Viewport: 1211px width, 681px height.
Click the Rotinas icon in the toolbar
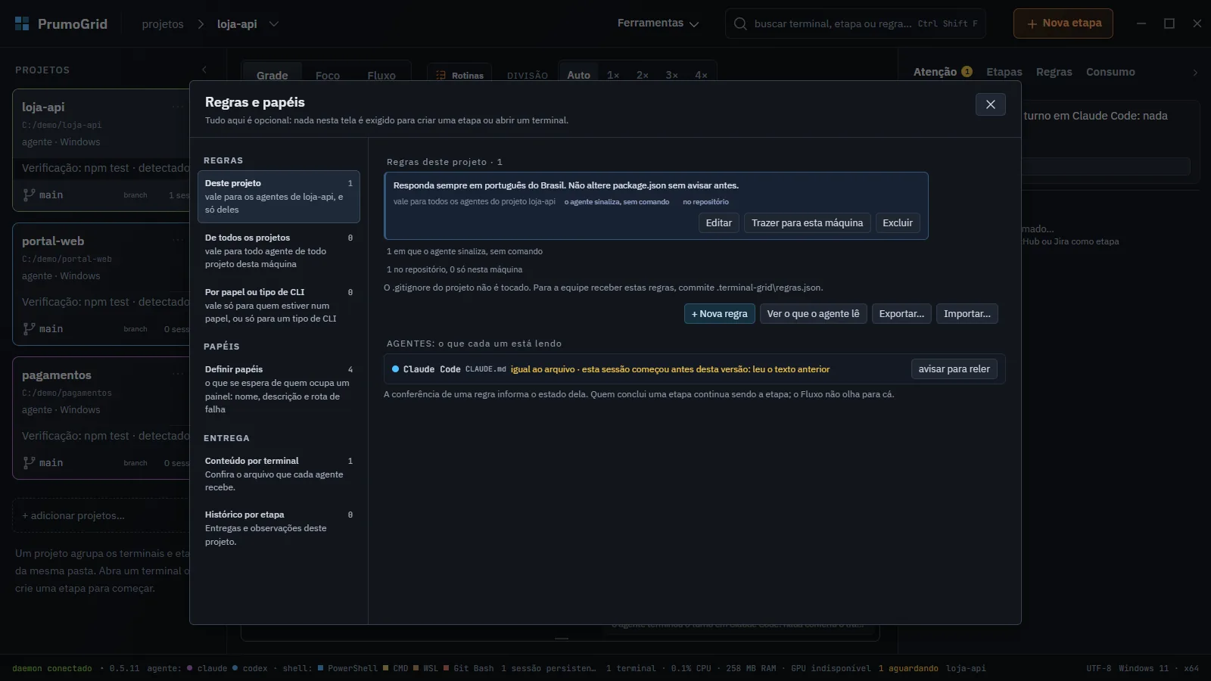[x=441, y=76]
